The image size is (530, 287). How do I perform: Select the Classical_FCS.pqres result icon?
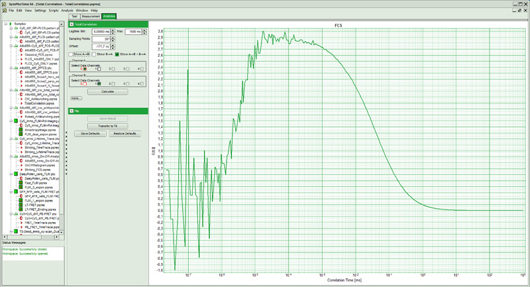tap(21, 54)
